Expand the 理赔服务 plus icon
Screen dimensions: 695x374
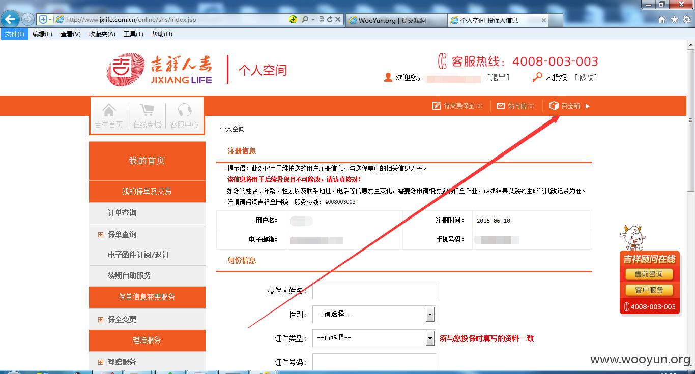pos(100,362)
